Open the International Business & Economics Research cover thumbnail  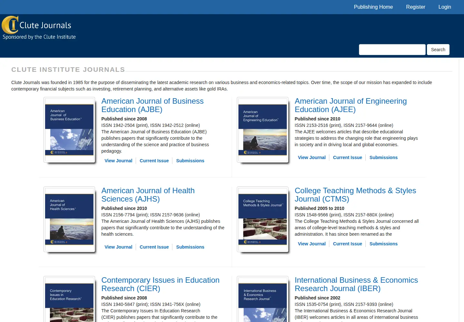263,299
